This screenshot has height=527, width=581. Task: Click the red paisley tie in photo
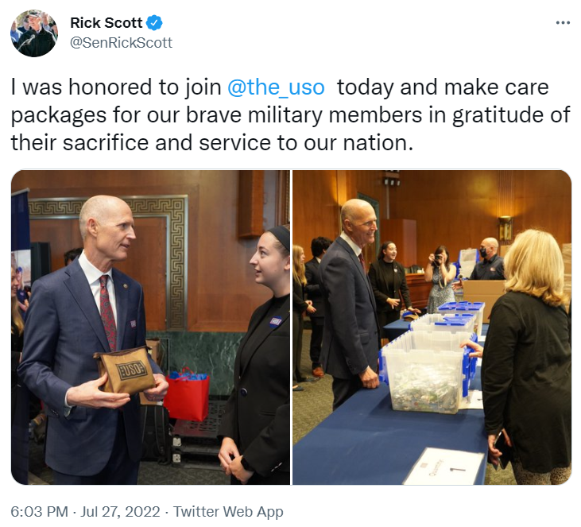tap(108, 312)
